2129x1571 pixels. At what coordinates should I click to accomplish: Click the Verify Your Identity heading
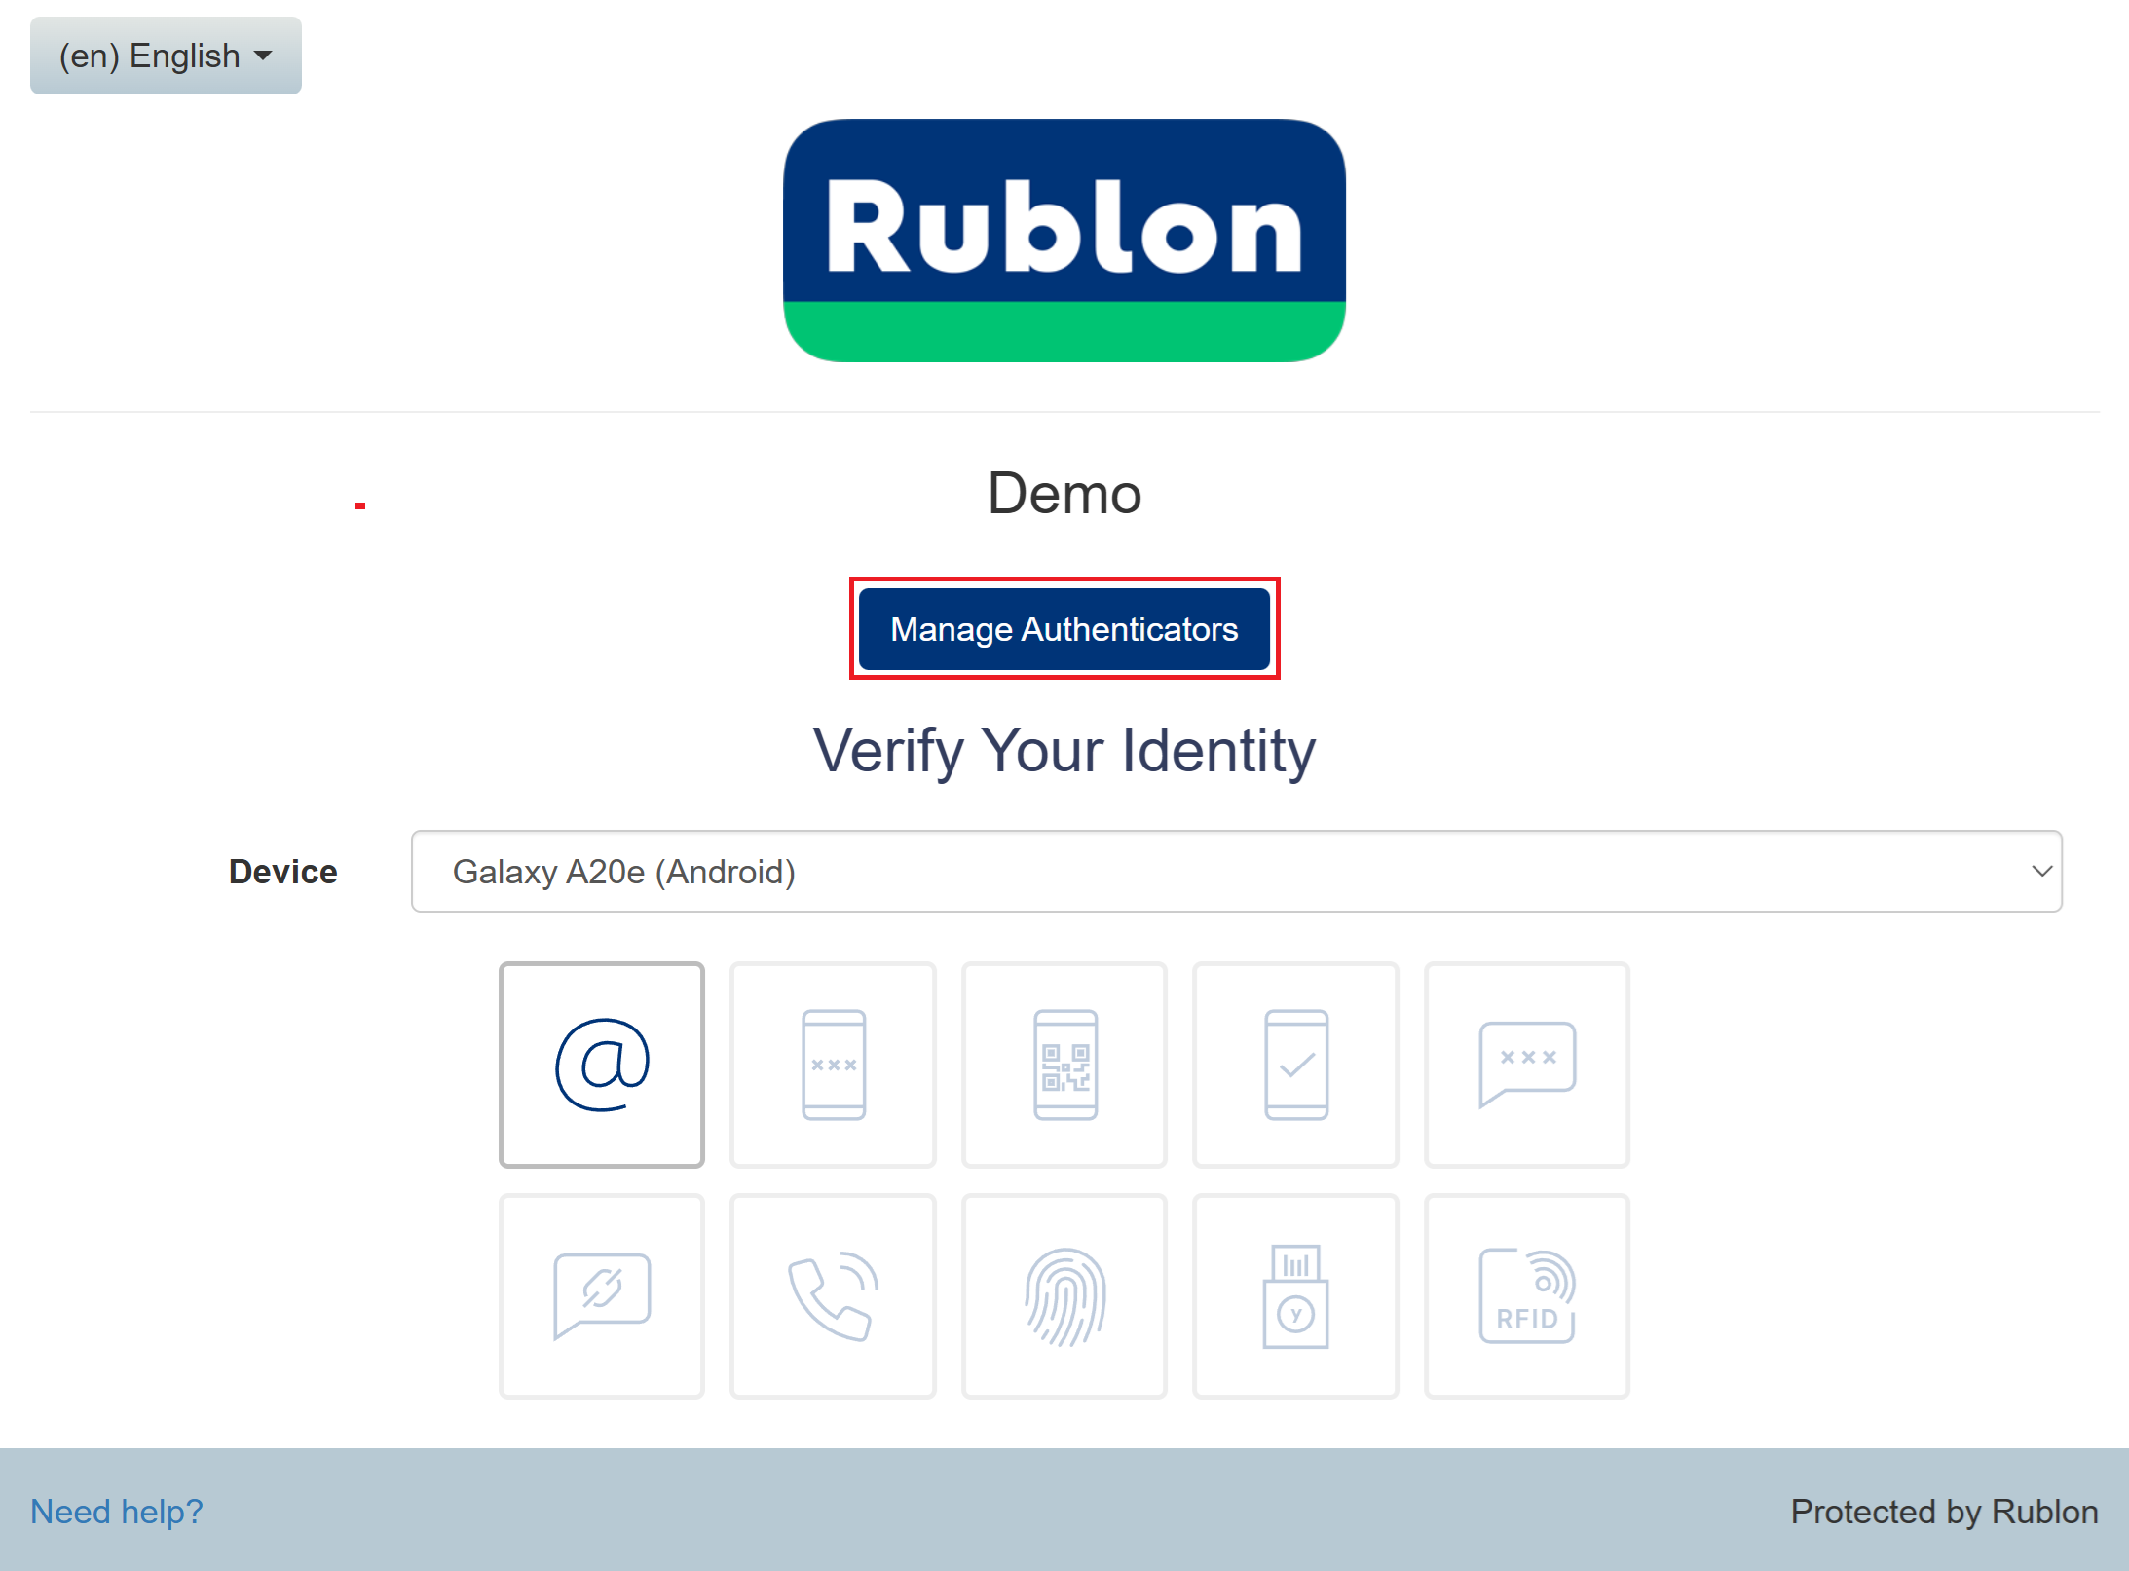pos(1064,750)
